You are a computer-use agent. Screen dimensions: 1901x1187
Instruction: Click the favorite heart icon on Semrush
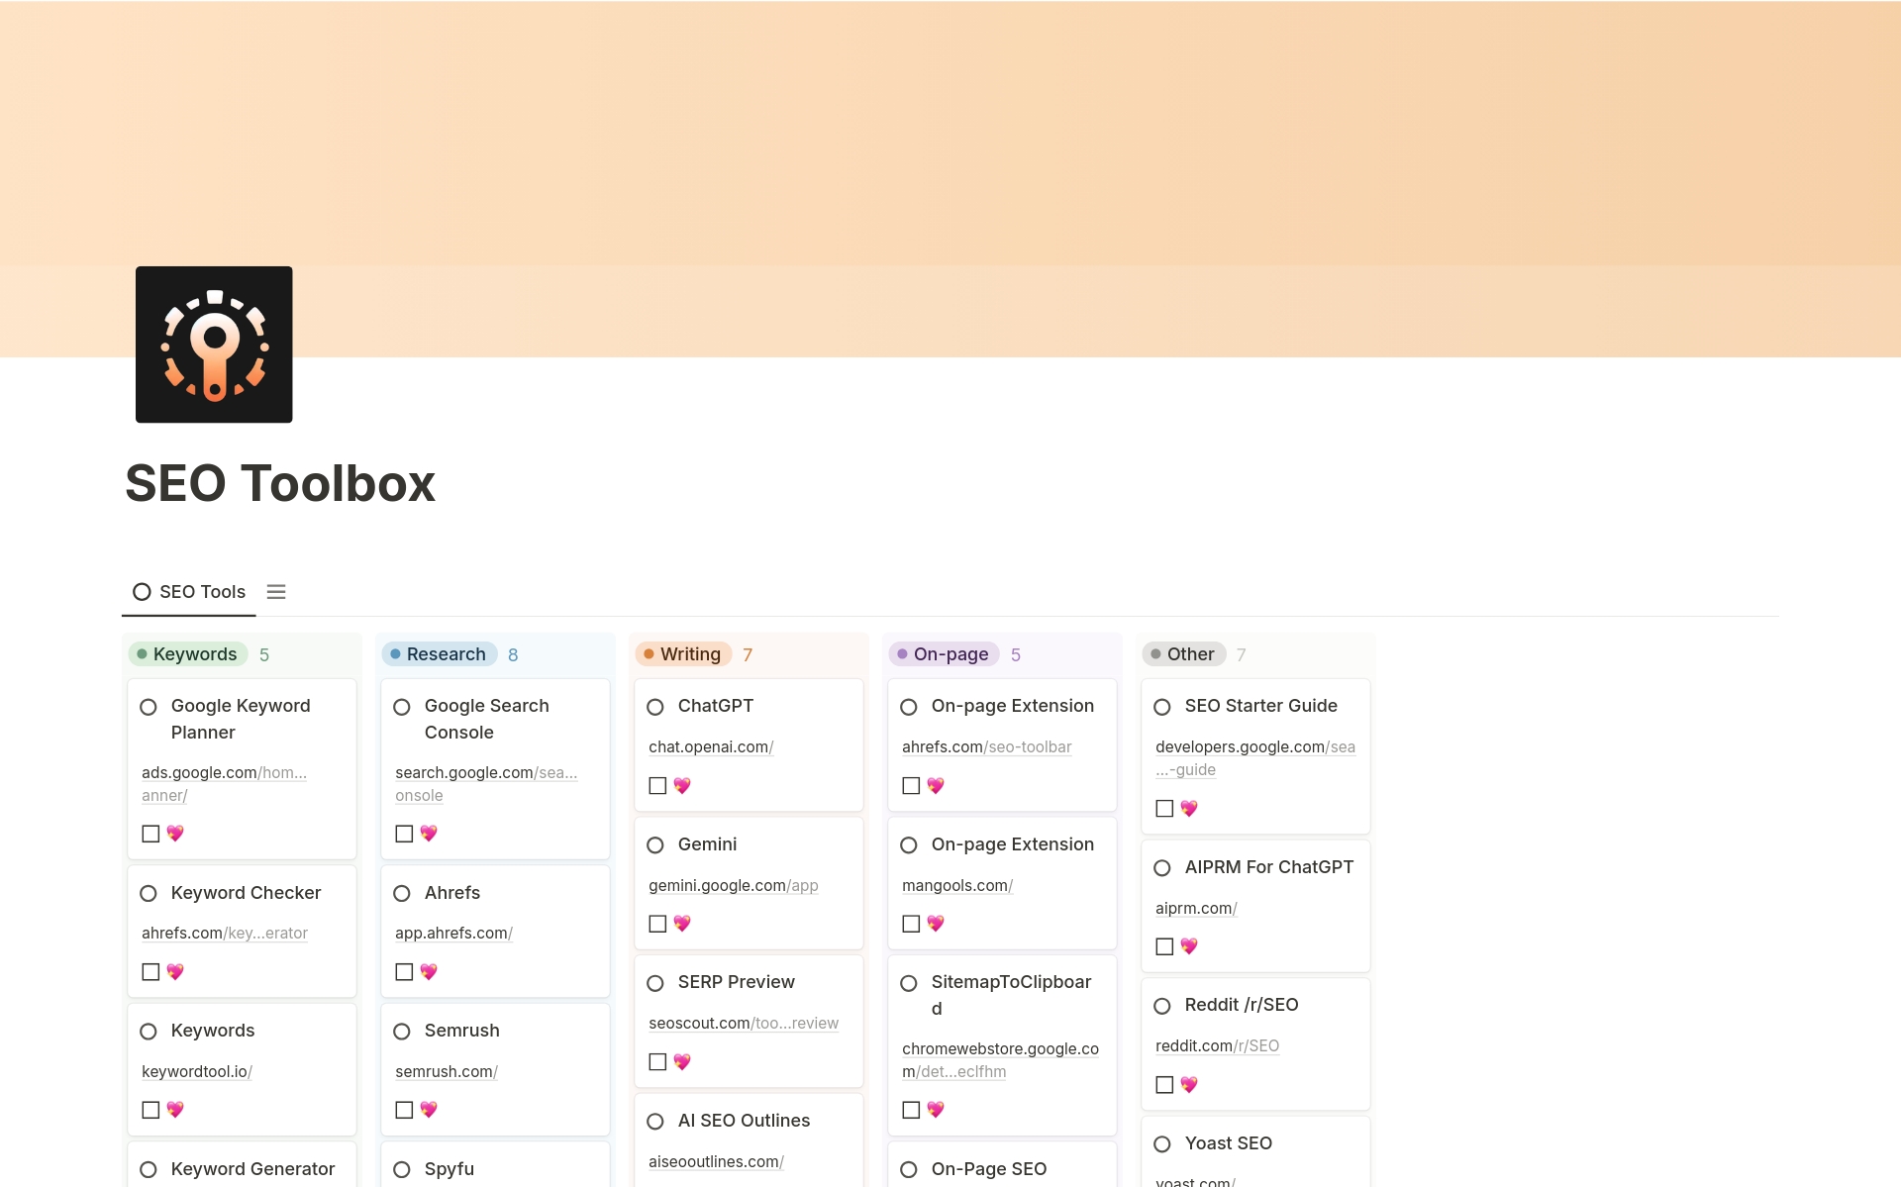pyautogui.click(x=428, y=1109)
